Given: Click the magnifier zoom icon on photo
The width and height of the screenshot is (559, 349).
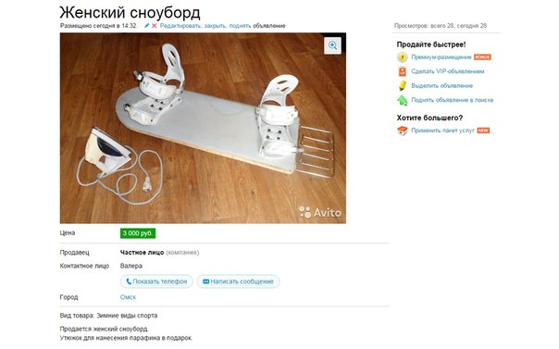Looking at the screenshot, I should pos(332,45).
